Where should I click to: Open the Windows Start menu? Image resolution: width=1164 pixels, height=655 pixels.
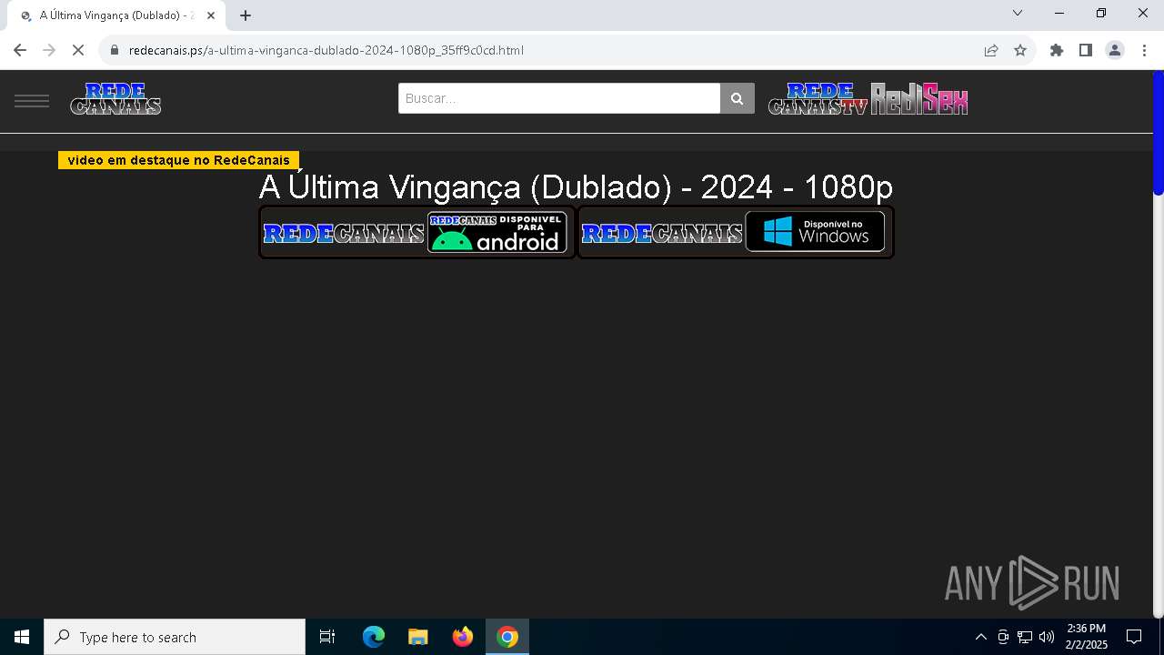(x=22, y=637)
